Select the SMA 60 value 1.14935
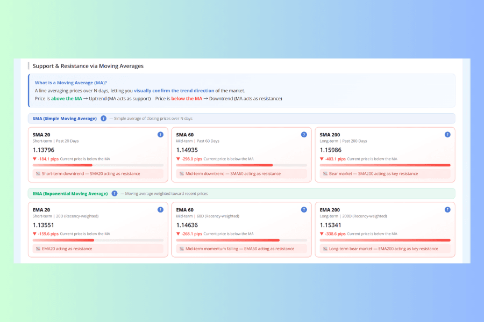This screenshot has height=322, width=484. pos(187,150)
